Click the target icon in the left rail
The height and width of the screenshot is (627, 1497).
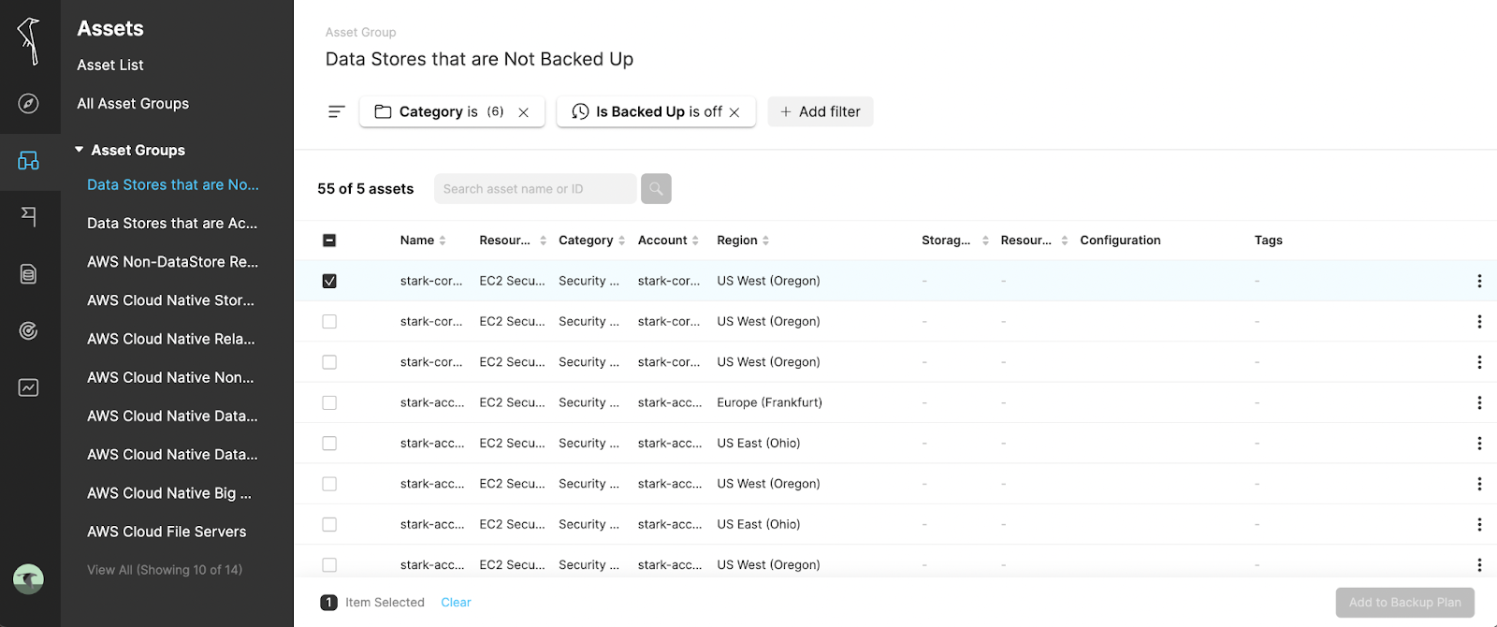(29, 330)
